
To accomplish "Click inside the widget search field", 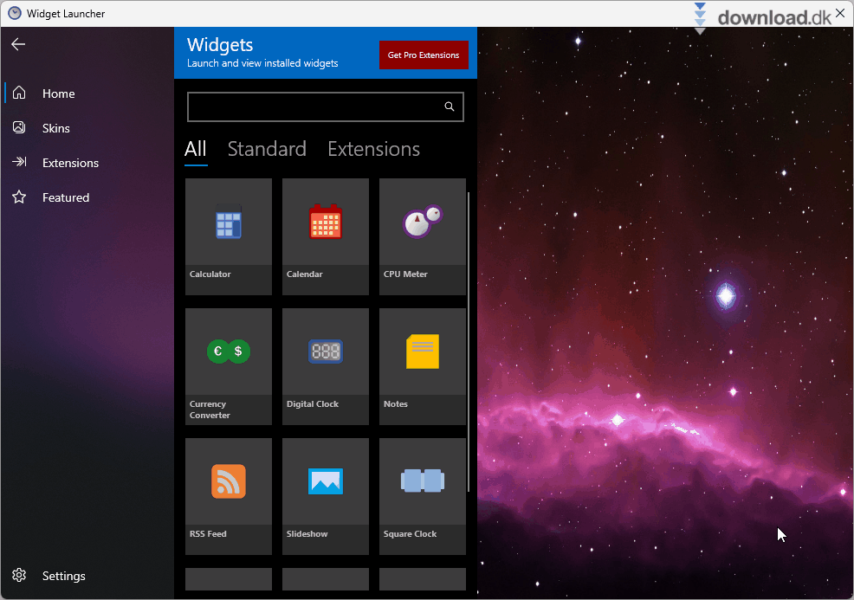I will [x=312, y=106].
